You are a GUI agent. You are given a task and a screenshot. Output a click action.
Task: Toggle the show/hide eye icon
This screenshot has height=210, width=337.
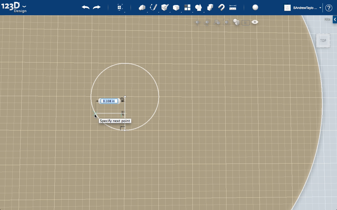click(x=255, y=22)
